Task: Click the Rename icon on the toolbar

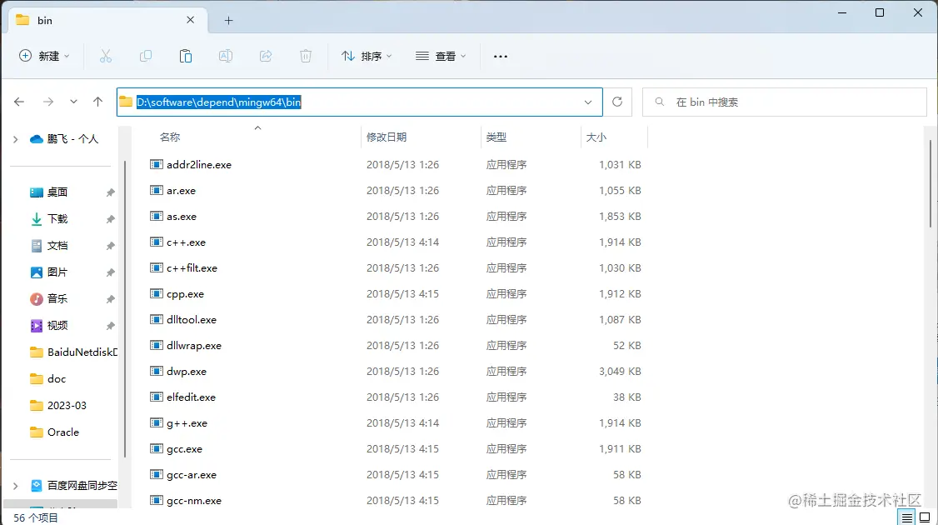Action: pos(225,56)
